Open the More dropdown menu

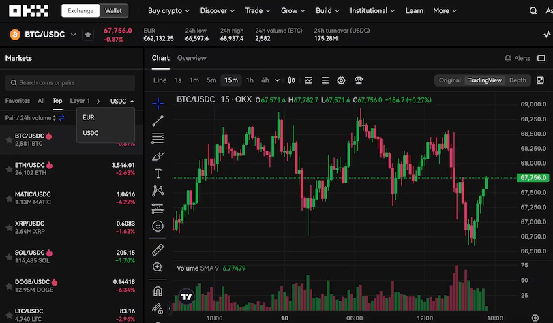pyautogui.click(x=445, y=11)
